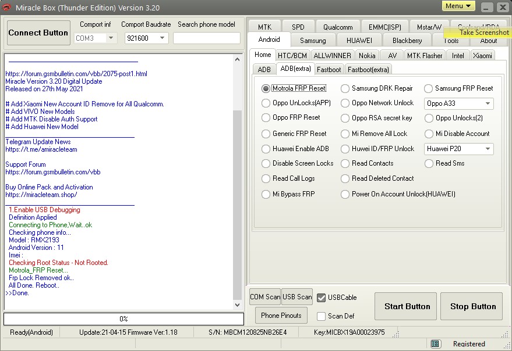Enable the Scan Def checkbox
This screenshot has width=512, height=351.
click(x=322, y=316)
